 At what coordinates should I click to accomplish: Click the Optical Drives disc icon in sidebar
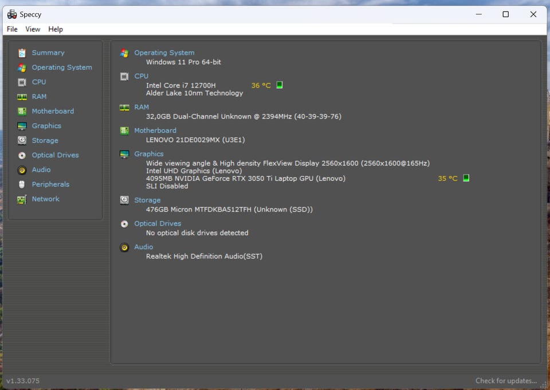pos(22,155)
